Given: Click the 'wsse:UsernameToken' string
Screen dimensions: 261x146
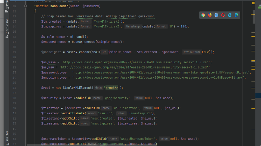Looking at the screenshot, I should point(137,139).
